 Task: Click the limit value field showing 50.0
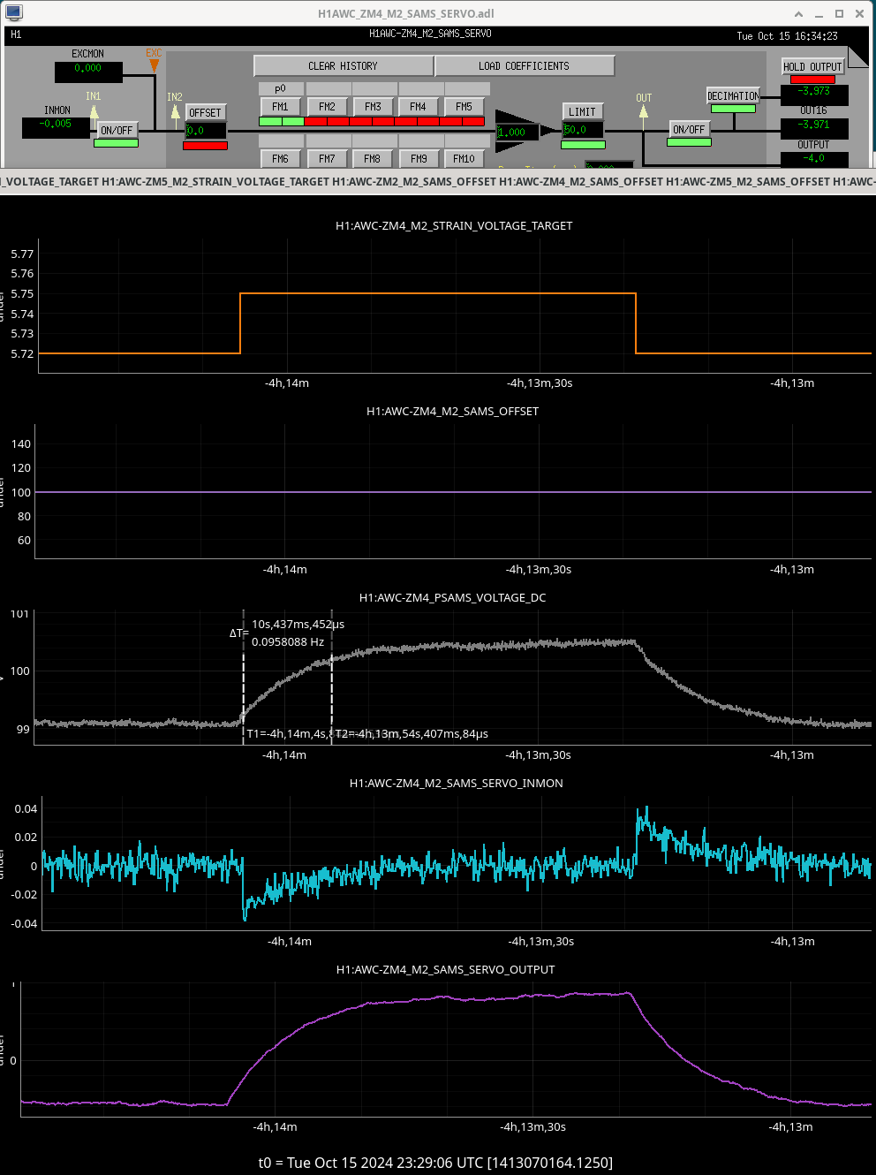coord(584,130)
